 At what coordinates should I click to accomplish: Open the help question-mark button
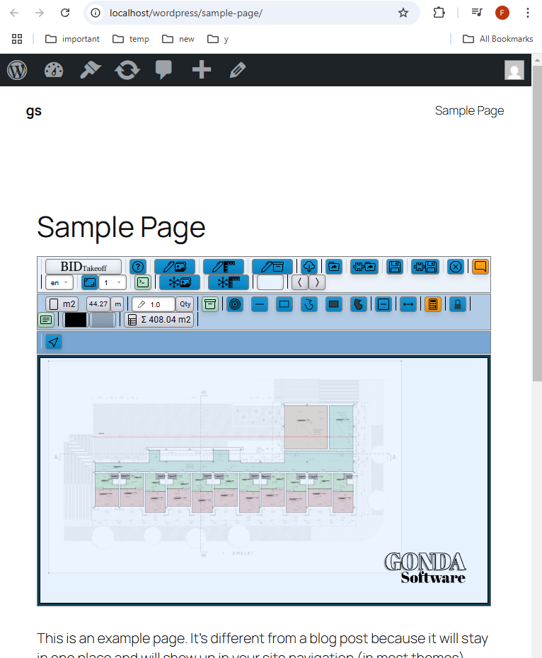(x=138, y=267)
